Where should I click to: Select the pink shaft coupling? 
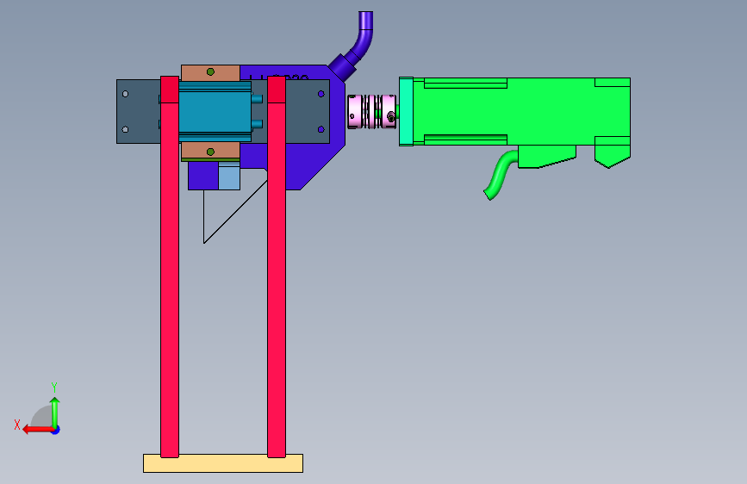371,112
